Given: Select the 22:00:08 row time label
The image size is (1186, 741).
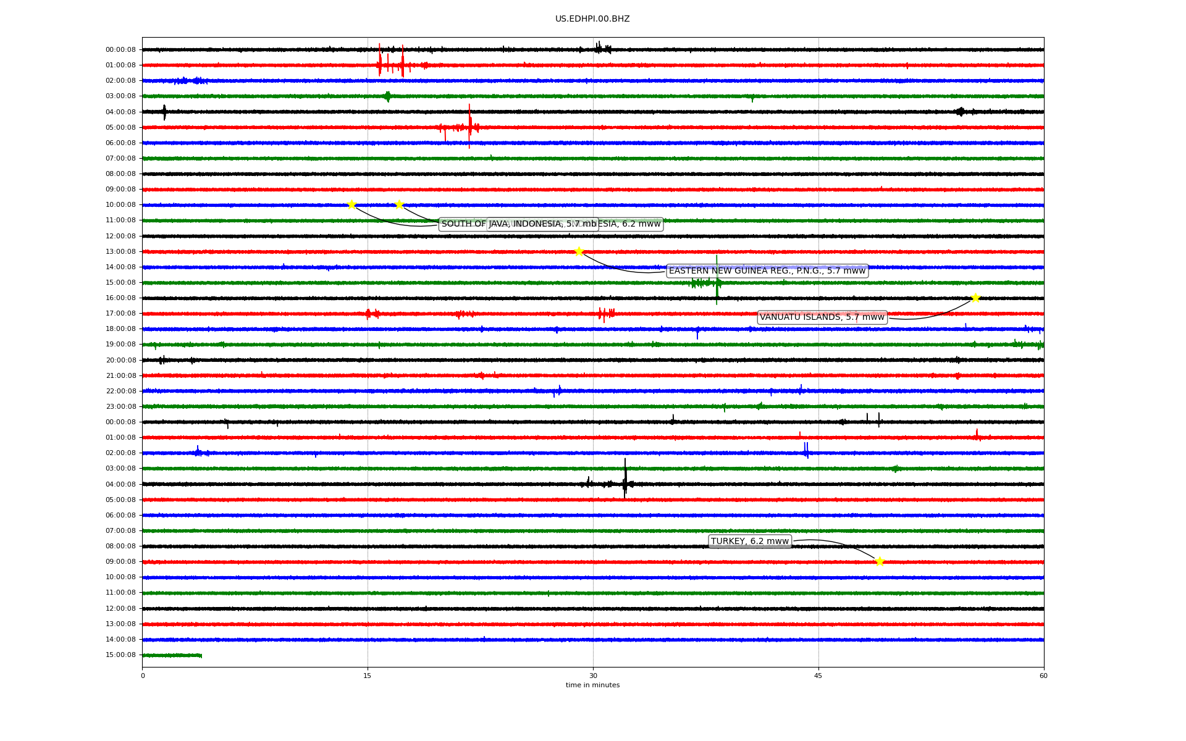Looking at the screenshot, I should [x=120, y=391].
